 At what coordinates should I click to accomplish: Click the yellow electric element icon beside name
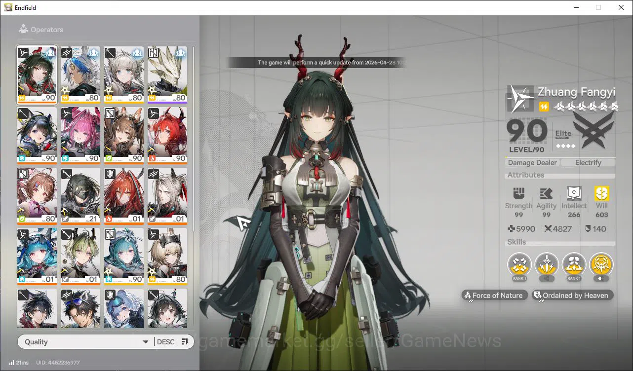544,107
